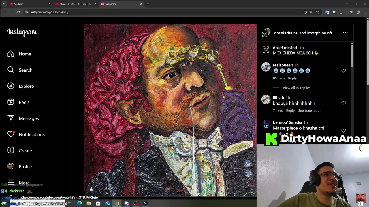Bookmark this page with the star
The image size is (369, 207).
pyautogui.click(x=317, y=12)
